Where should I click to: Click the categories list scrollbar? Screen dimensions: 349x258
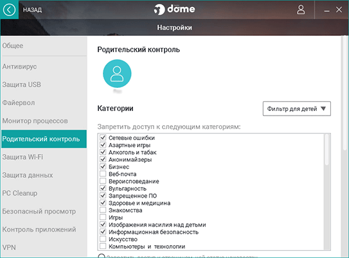pos(327,150)
